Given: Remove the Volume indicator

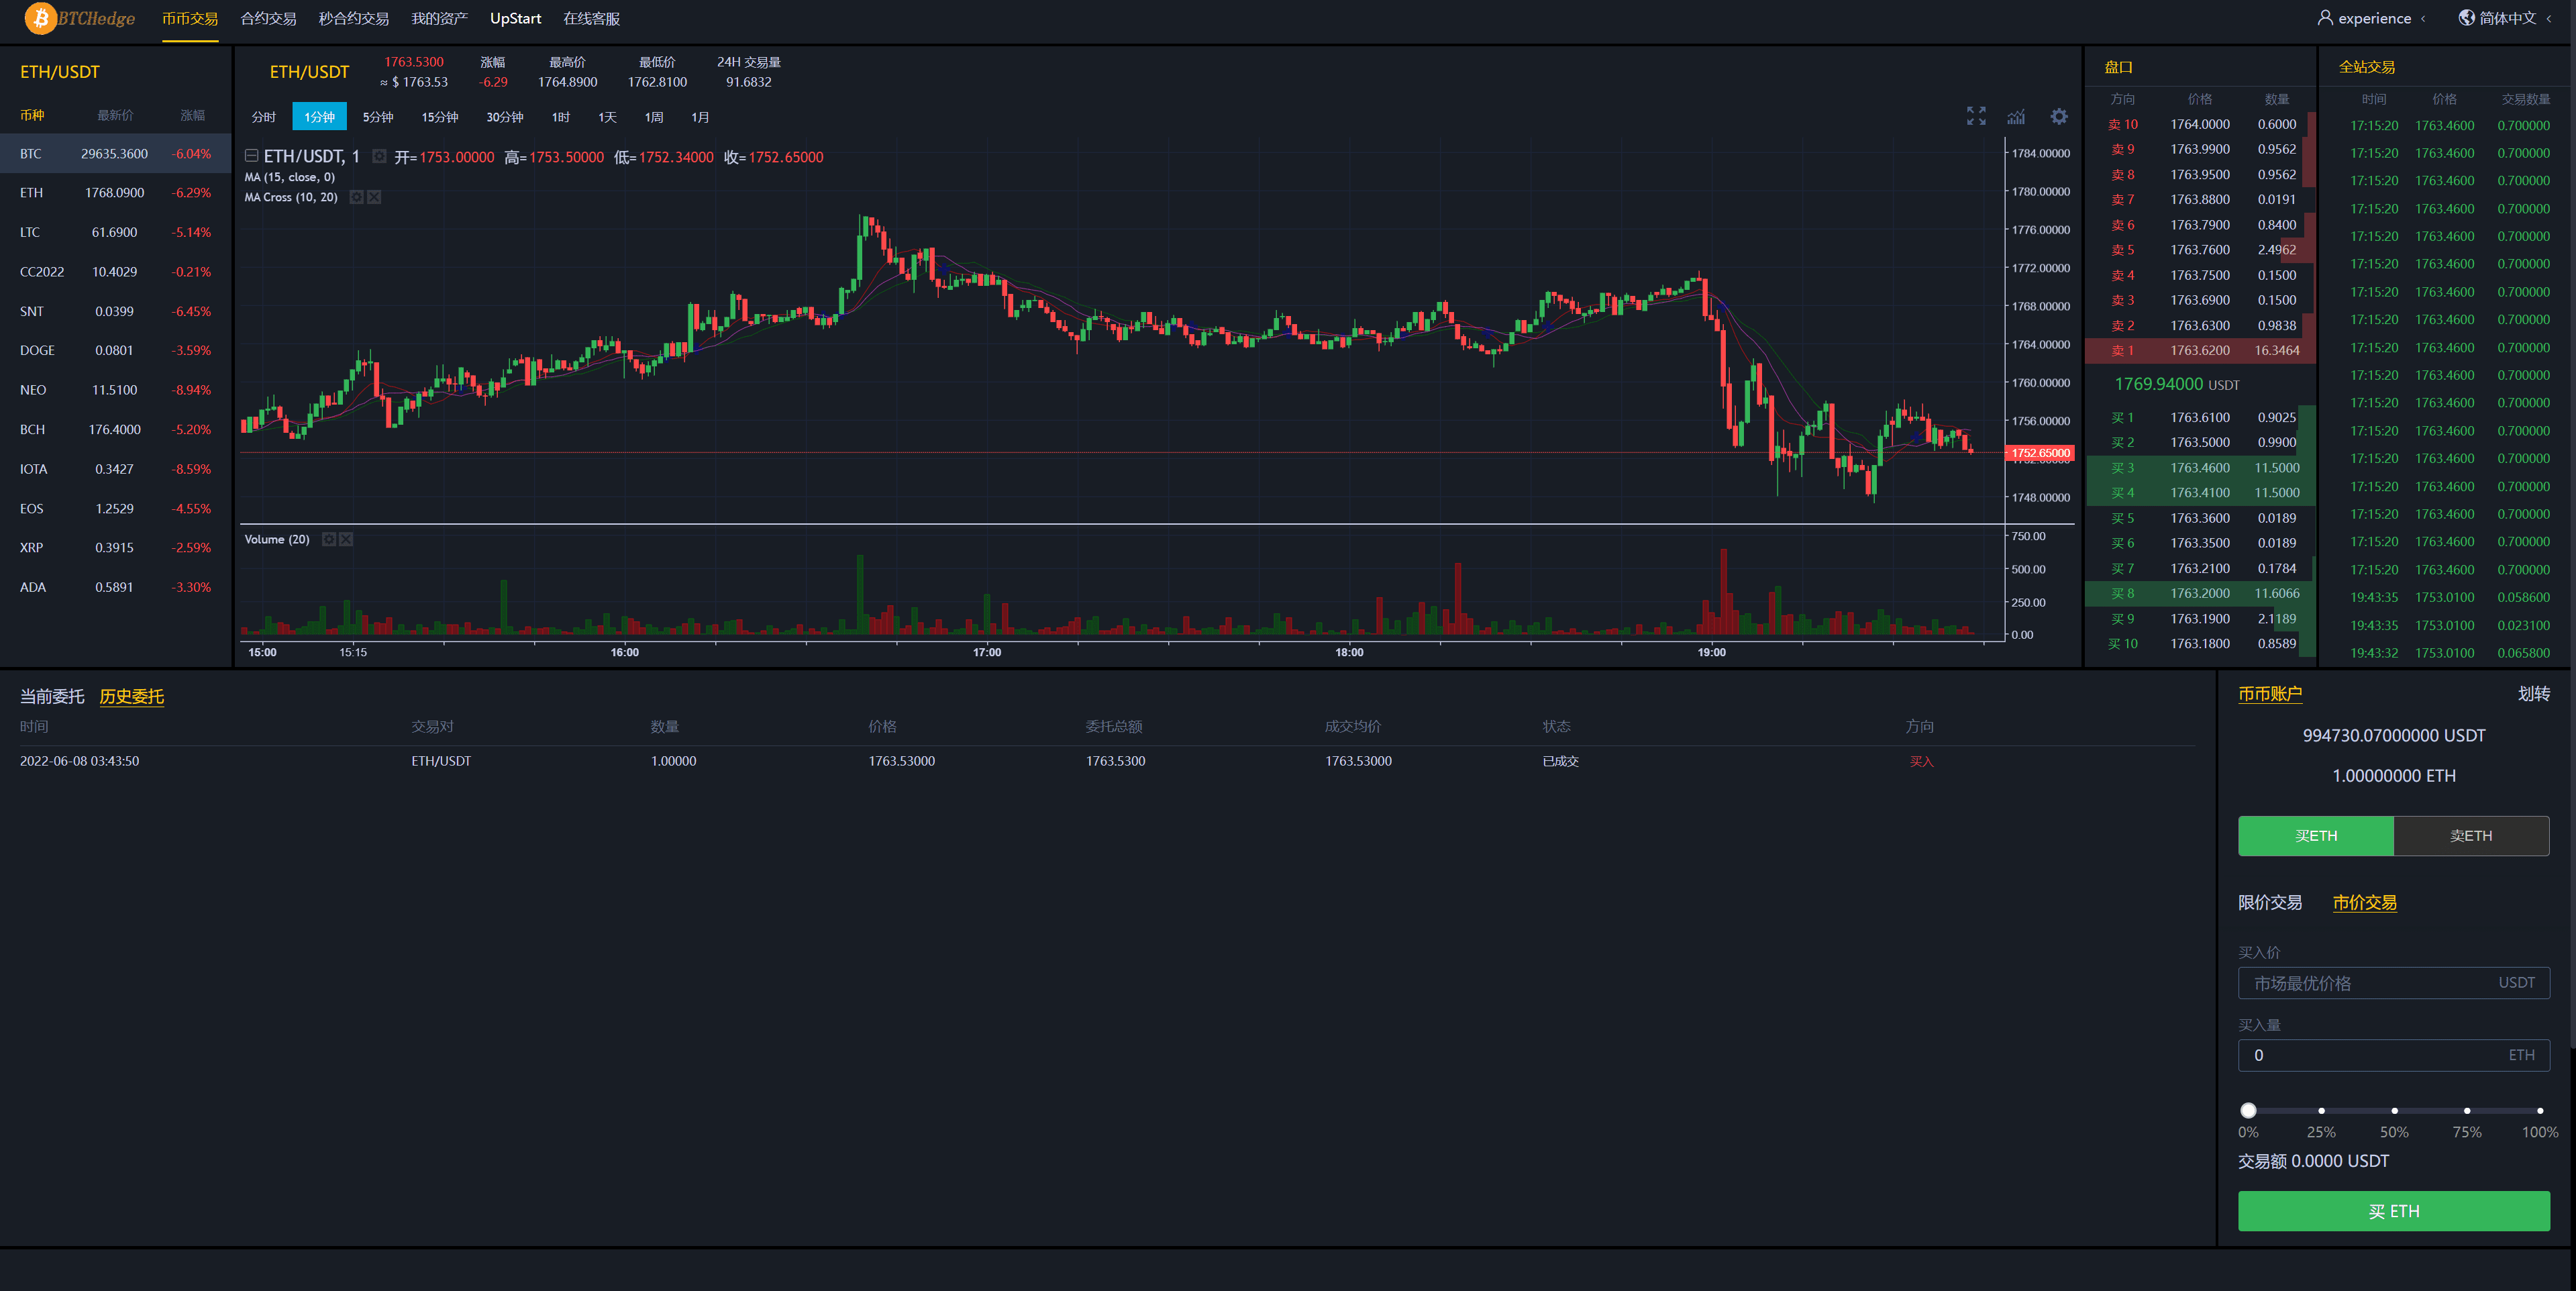Looking at the screenshot, I should [346, 539].
